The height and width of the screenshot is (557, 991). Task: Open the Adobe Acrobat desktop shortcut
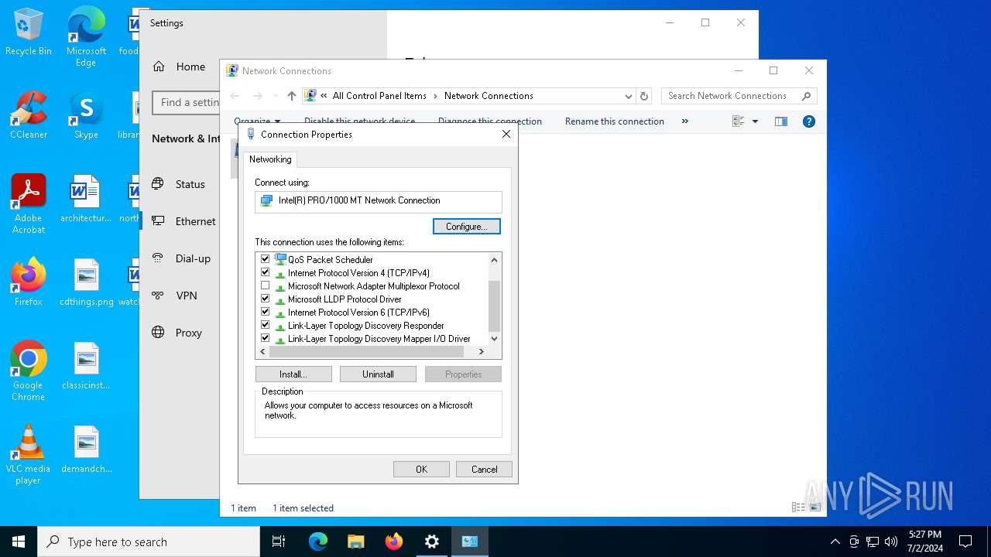[x=29, y=203]
